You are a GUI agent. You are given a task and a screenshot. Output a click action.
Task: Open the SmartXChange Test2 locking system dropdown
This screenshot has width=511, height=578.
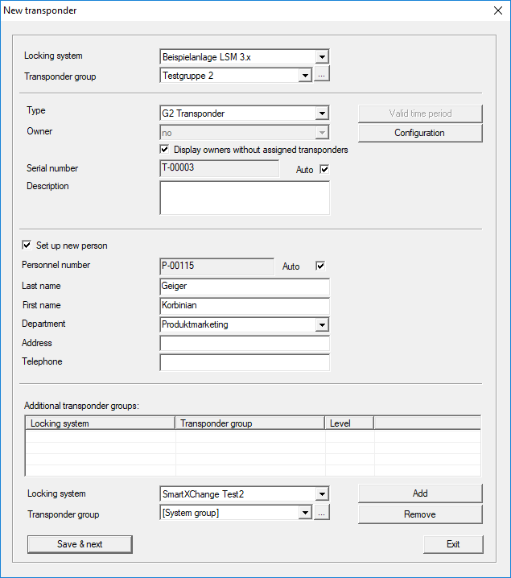[x=322, y=494]
